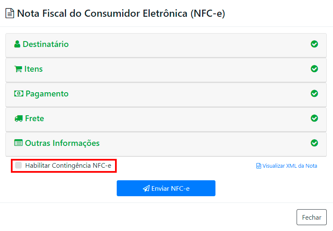Click the shopping cart icon beside Itens
The width and height of the screenshot is (333, 231).
coord(18,69)
